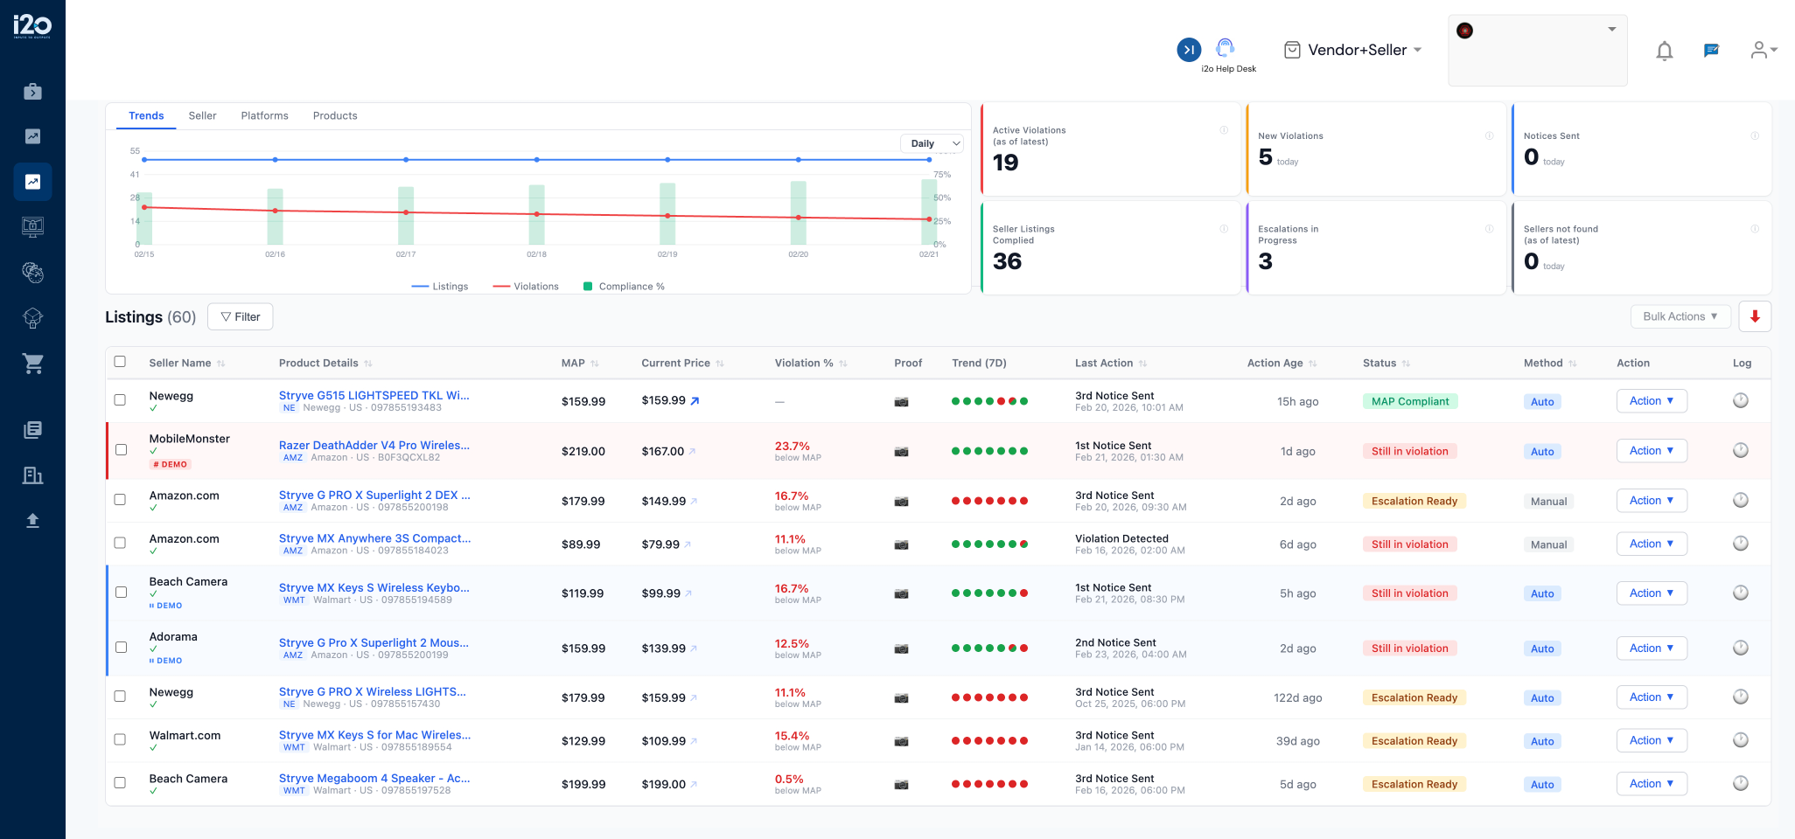
Task: Open the globe sidebar icon
Action: pos(32,273)
